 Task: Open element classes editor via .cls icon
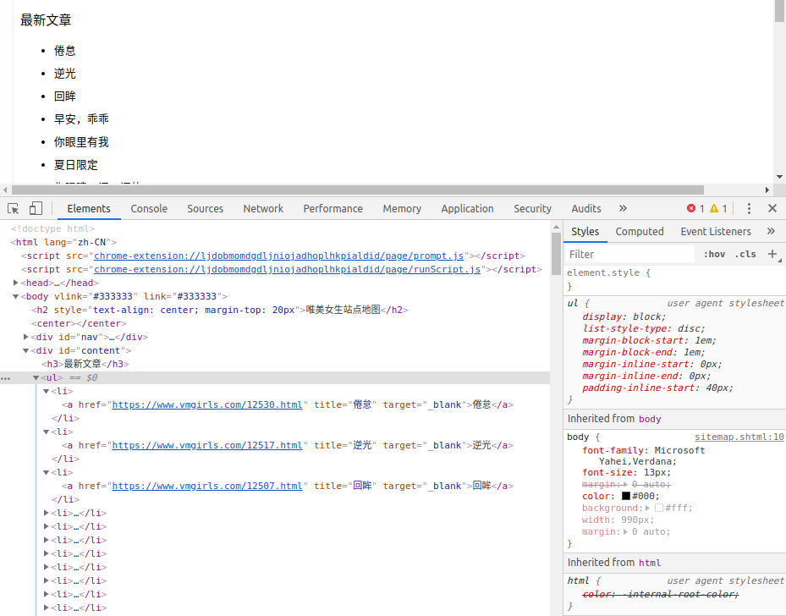coord(745,254)
